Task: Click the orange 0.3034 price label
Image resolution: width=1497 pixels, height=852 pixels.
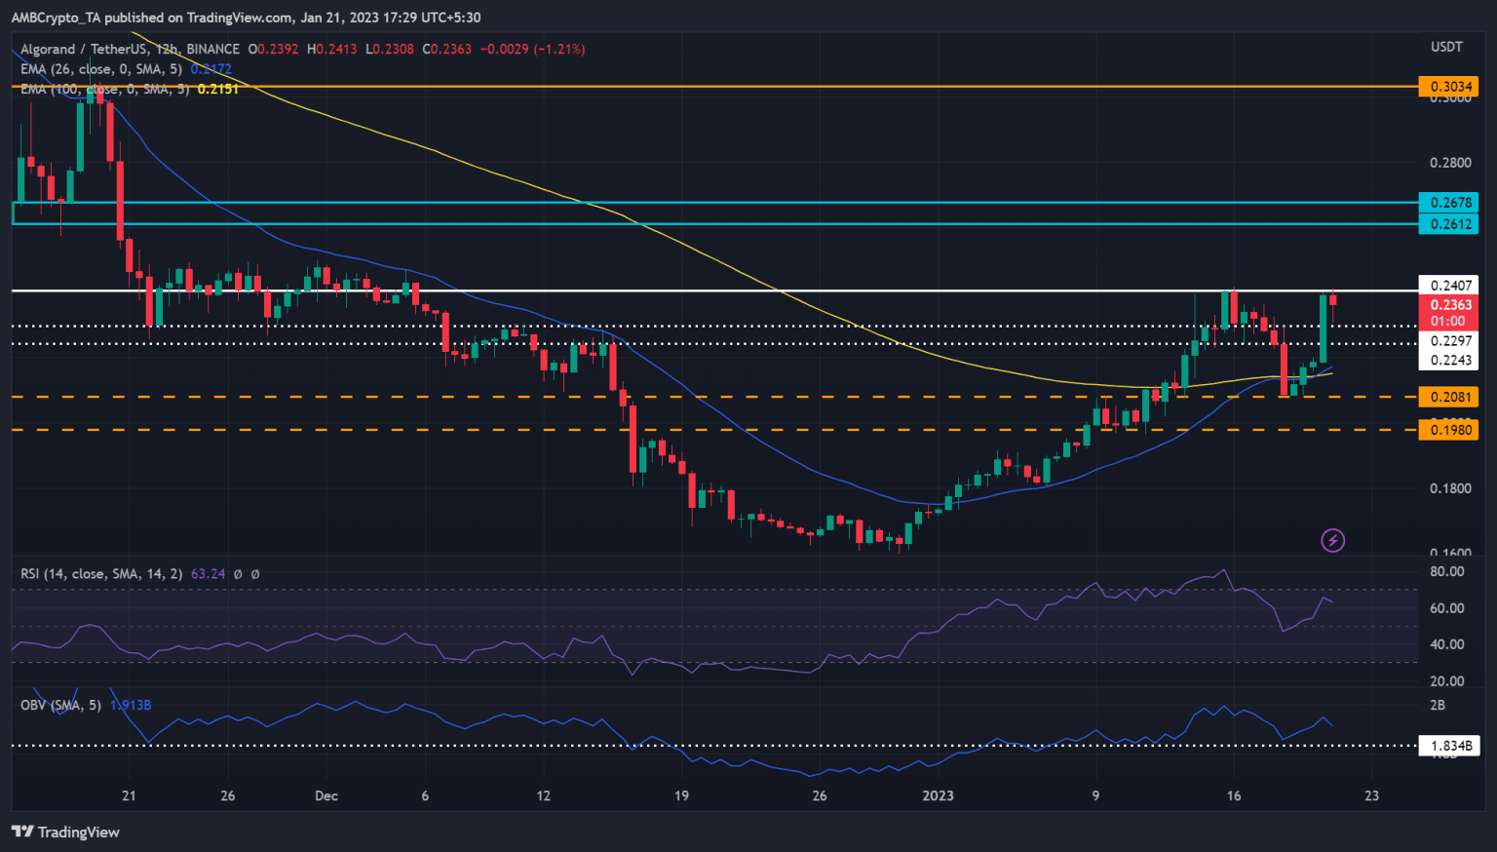Action: pyautogui.click(x=1449, y=87)
